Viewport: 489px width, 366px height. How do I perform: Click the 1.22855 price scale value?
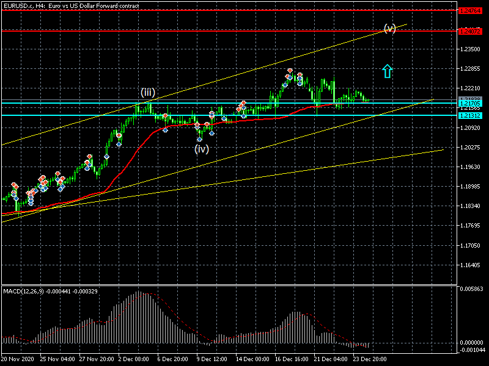[470, 69]
